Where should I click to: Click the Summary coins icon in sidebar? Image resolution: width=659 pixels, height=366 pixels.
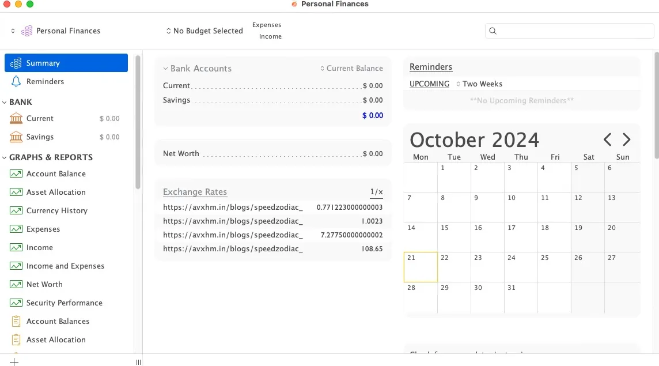(16, 63)
